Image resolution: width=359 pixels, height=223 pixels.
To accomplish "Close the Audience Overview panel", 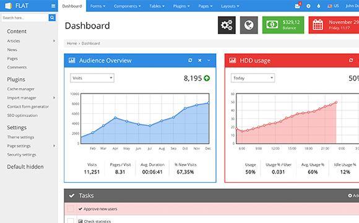I will 200,60.
